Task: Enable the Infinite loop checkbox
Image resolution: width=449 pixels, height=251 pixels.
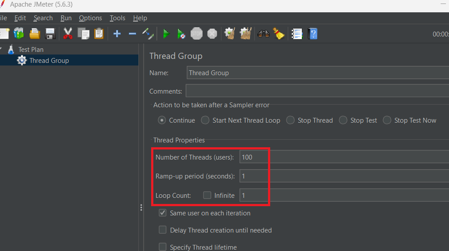Action: click(x=207, y=196)
